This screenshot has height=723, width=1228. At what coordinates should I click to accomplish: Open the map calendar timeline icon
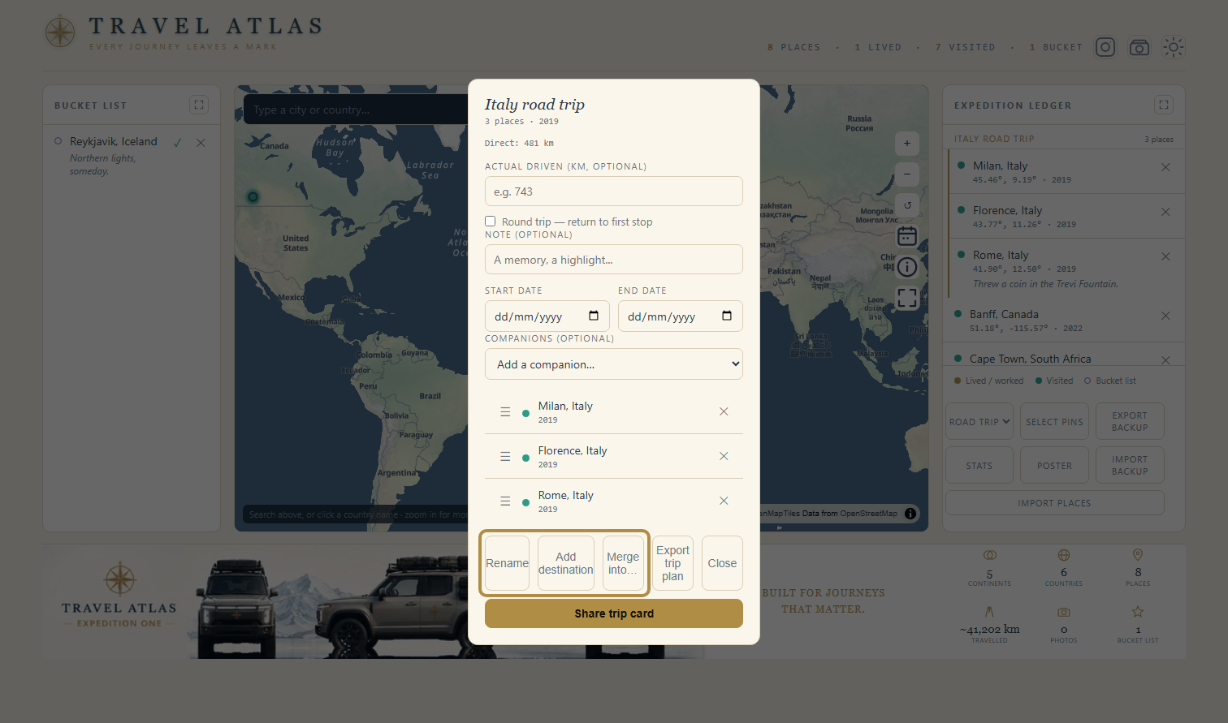907,236
